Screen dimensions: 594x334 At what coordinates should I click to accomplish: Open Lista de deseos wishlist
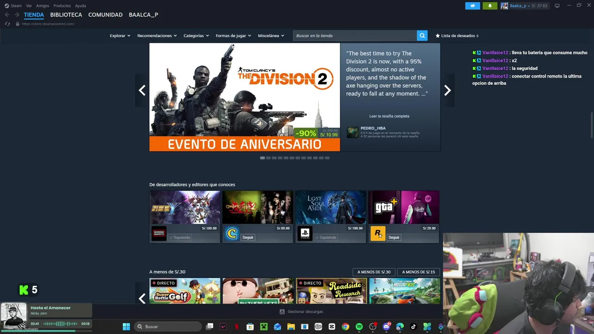coord(457,36)
